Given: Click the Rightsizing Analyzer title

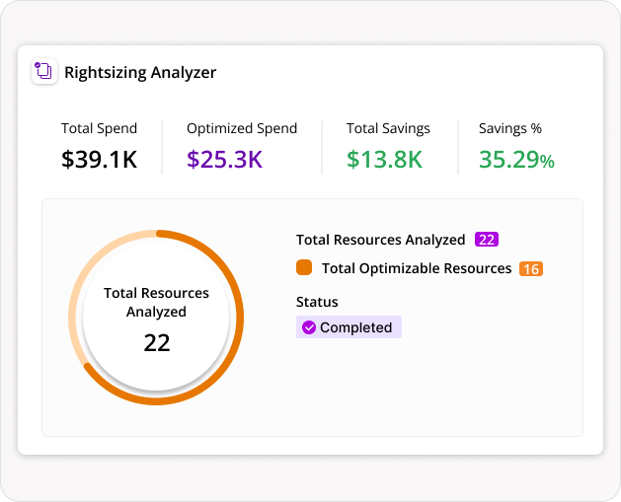Looking at the screenshot, I should [140, 72].
